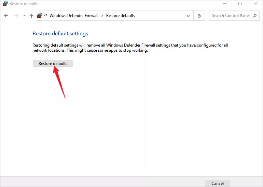Expand the chevron after Windows Defender Firewall
Viewport: 263px width, 187px height.
102,16
